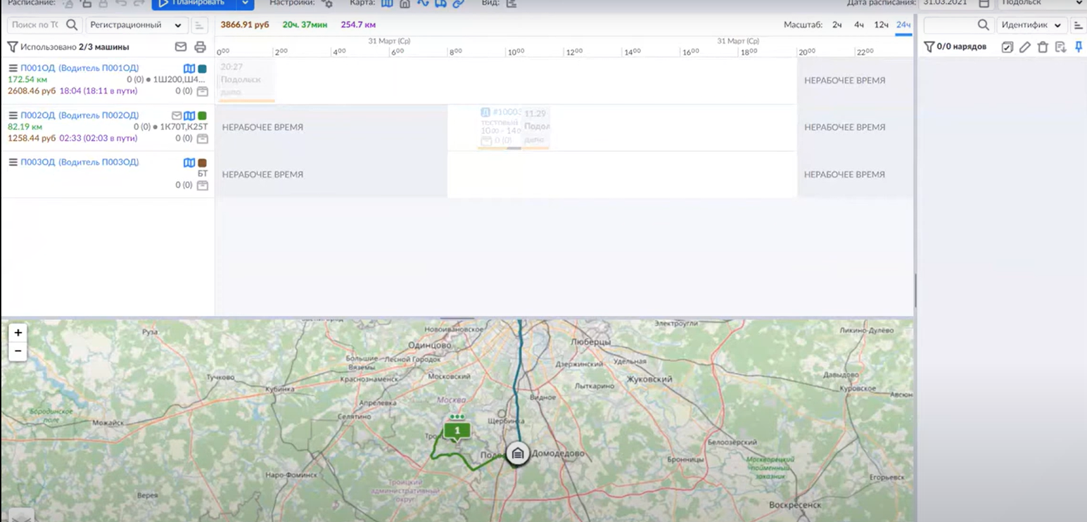Click the green color swatch for П002ОД
1087x522 pixels.
pos(202,116)
